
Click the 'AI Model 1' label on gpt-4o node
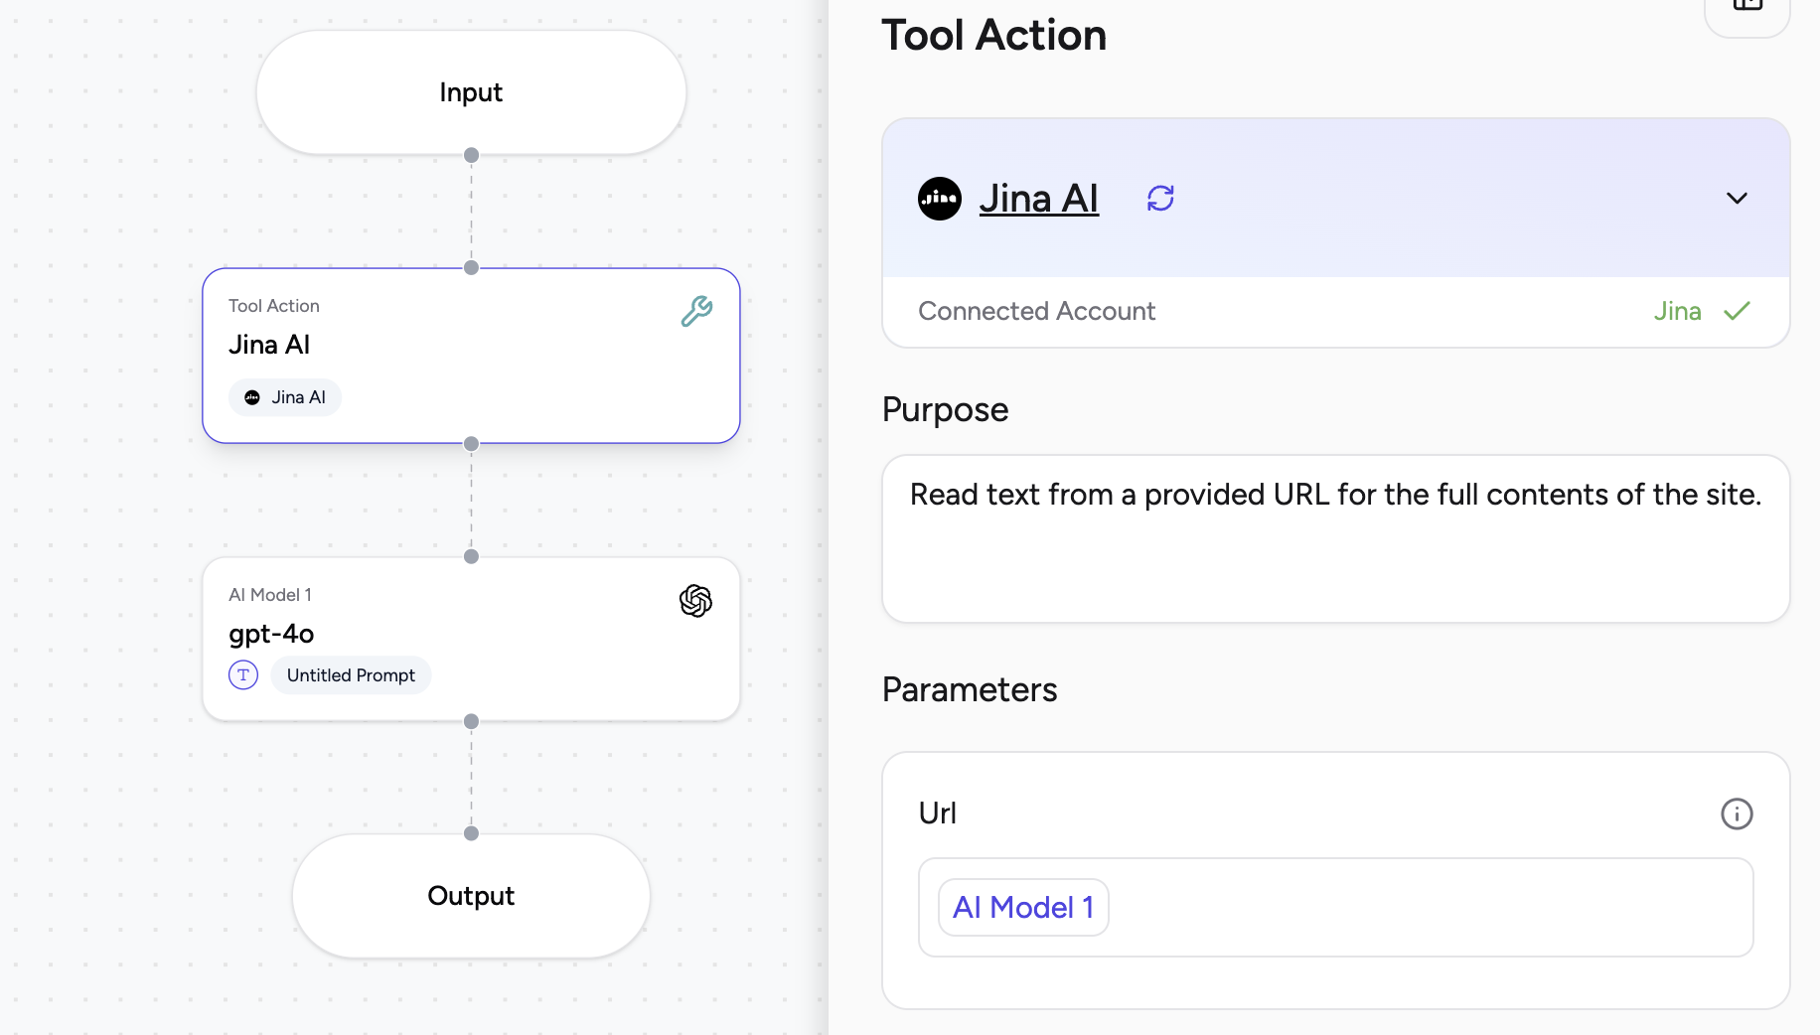pyautogui.click(x=270, y=595)
